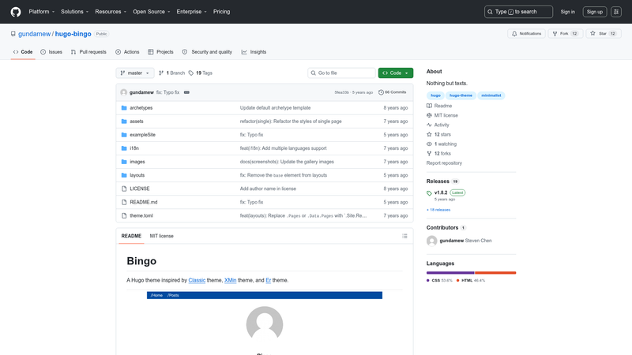Click the Sign up button
The image size is (632, 355).
pos(595,12)
